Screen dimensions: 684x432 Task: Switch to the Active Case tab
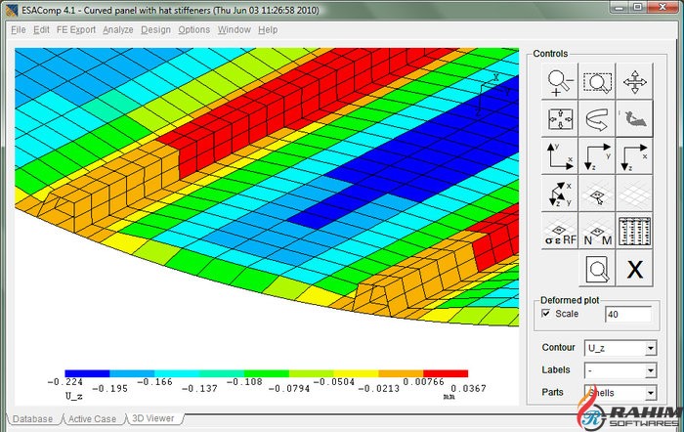(92, 419)
